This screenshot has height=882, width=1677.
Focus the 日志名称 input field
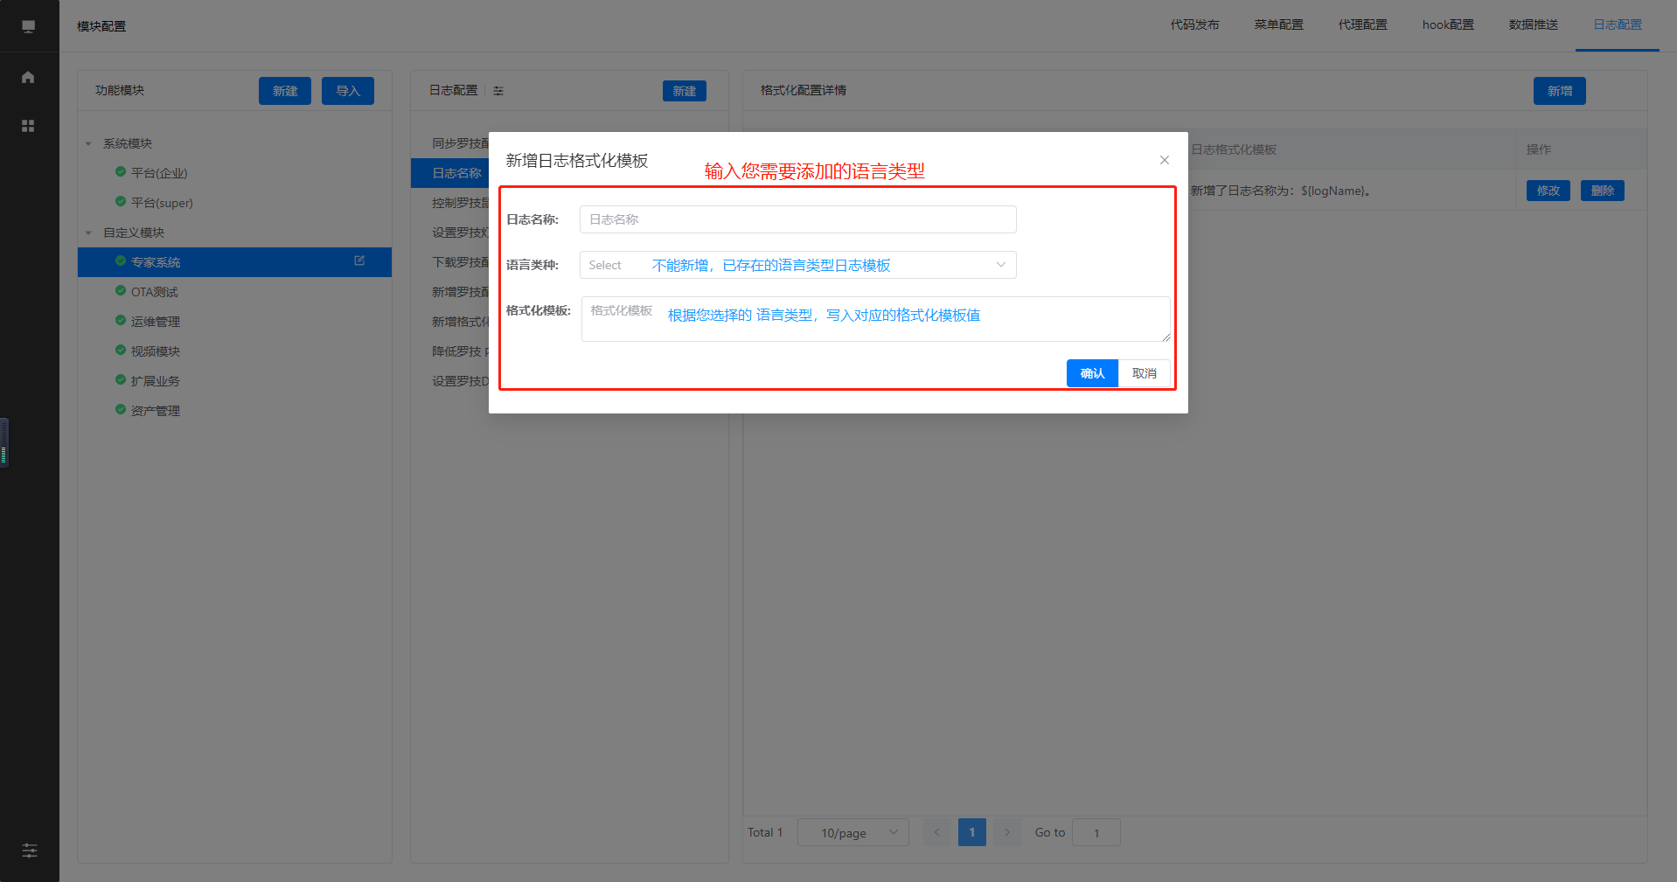797,219
